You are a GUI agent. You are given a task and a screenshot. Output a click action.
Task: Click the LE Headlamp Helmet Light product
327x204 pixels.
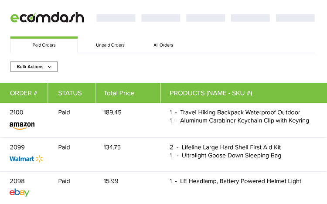(241, 181)
